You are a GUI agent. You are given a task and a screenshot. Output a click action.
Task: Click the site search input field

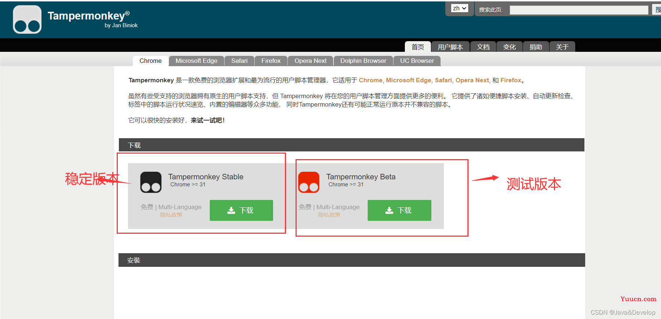(579, 10)
